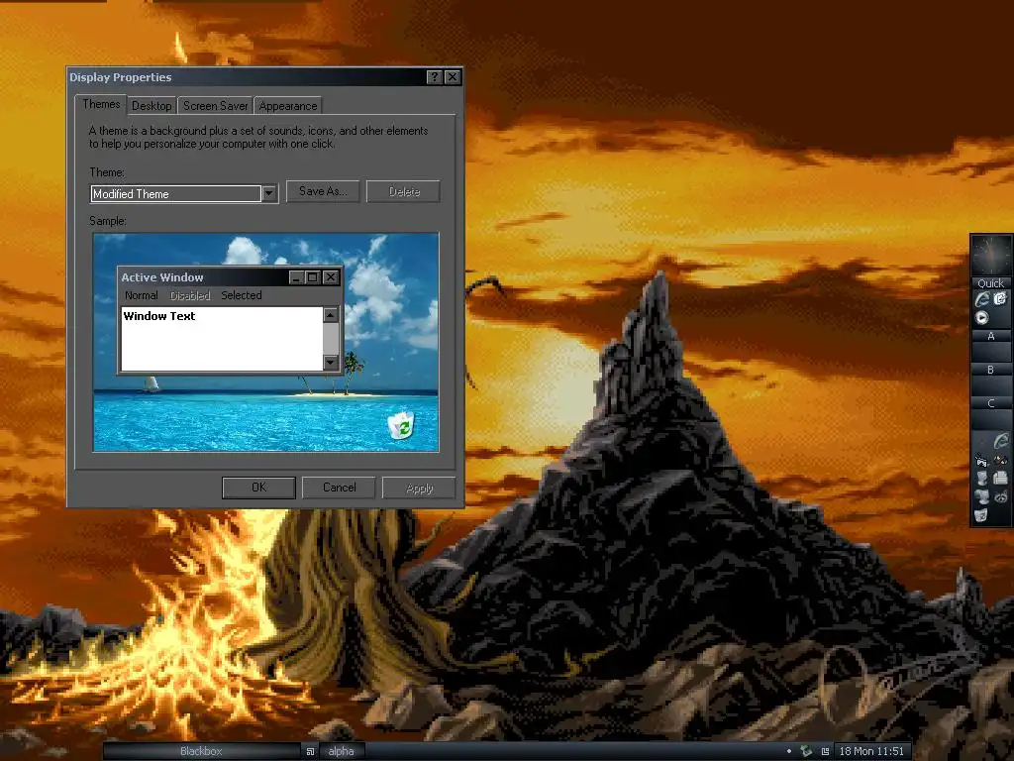Screen dimensions: 1014x761
Task: Open the printer icon in the dock
Action: pos(1000,478)
